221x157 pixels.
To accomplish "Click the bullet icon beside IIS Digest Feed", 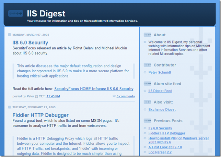I will click(145, 91).
